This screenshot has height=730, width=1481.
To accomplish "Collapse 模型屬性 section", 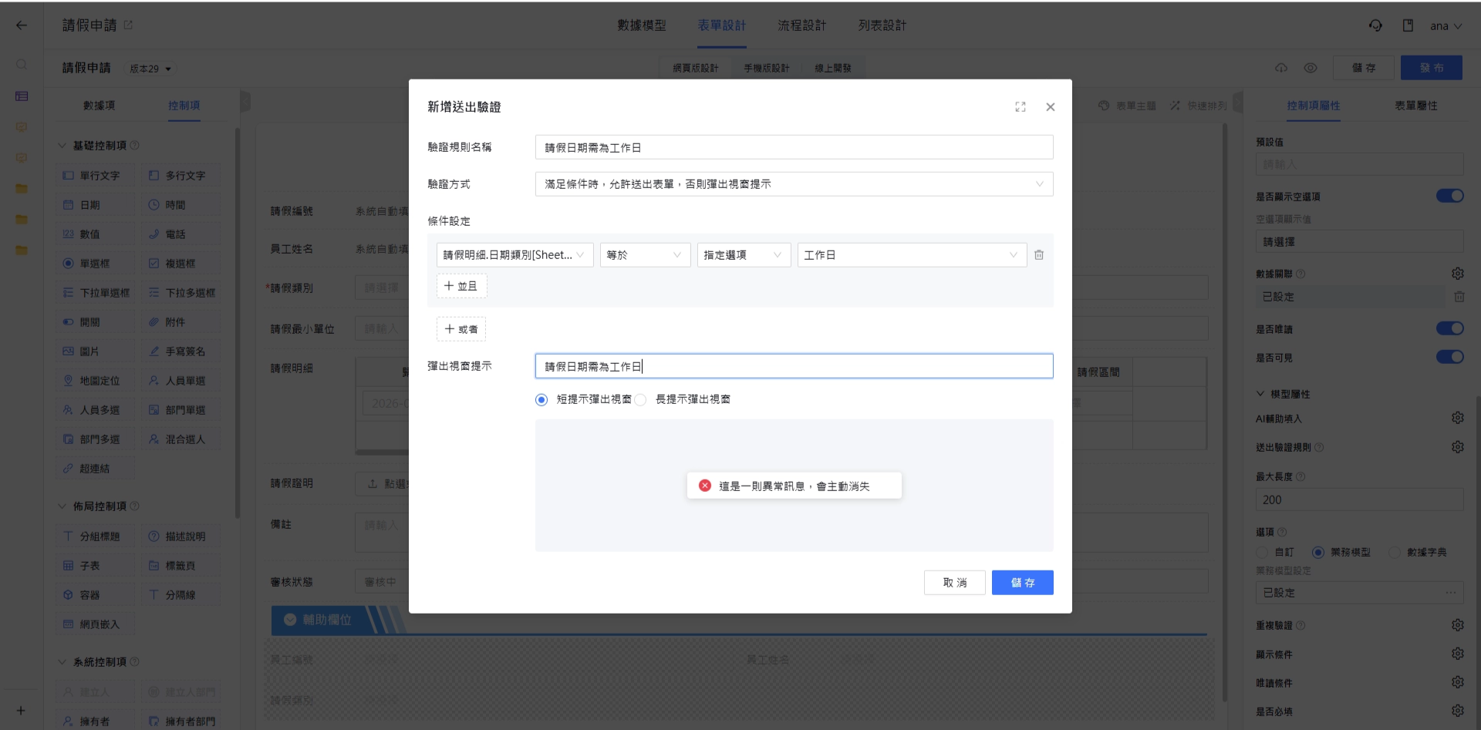I will point(1260,394).
